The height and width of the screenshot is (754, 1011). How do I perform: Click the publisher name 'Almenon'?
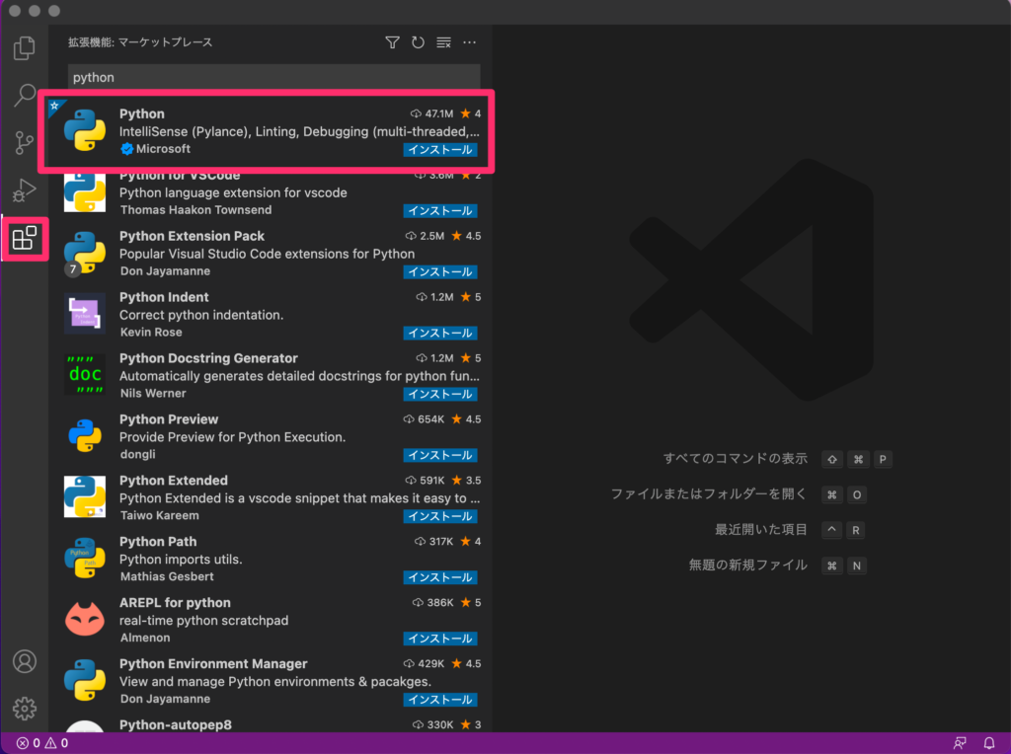pyautogui.click(x=145, y=638)
